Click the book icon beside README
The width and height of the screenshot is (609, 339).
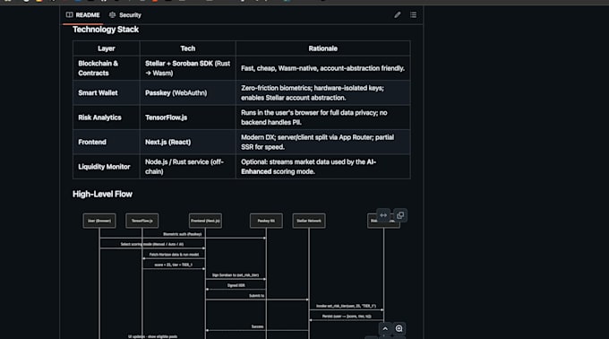click(x=70, y=14)
